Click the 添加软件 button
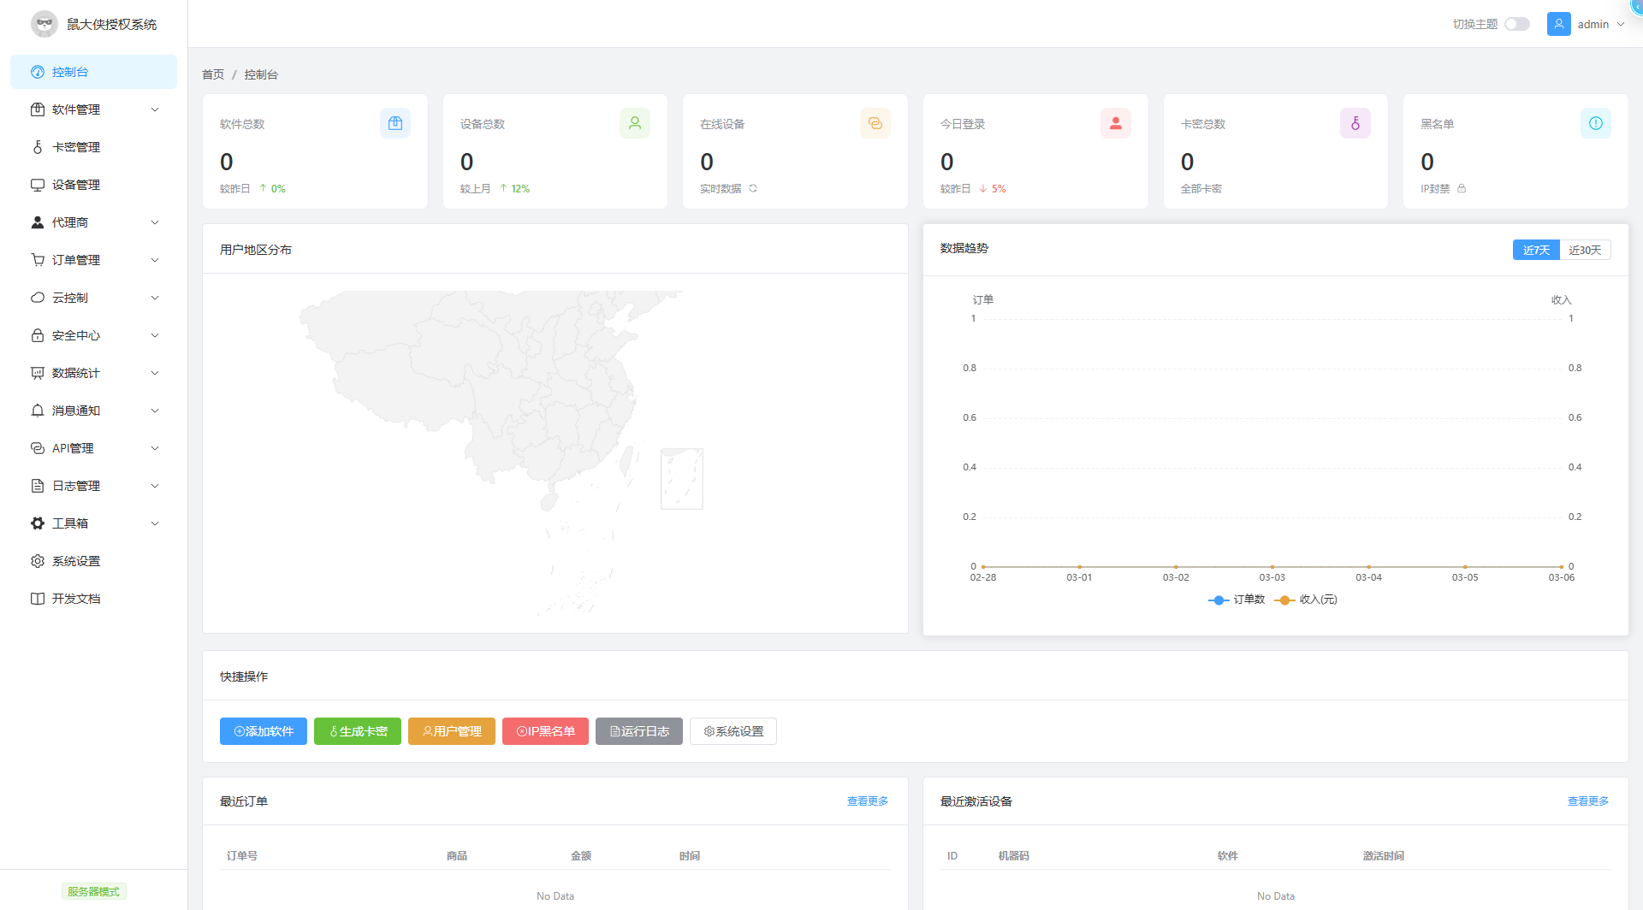This screenshot has width=1643, height=910. pos(264,731)
